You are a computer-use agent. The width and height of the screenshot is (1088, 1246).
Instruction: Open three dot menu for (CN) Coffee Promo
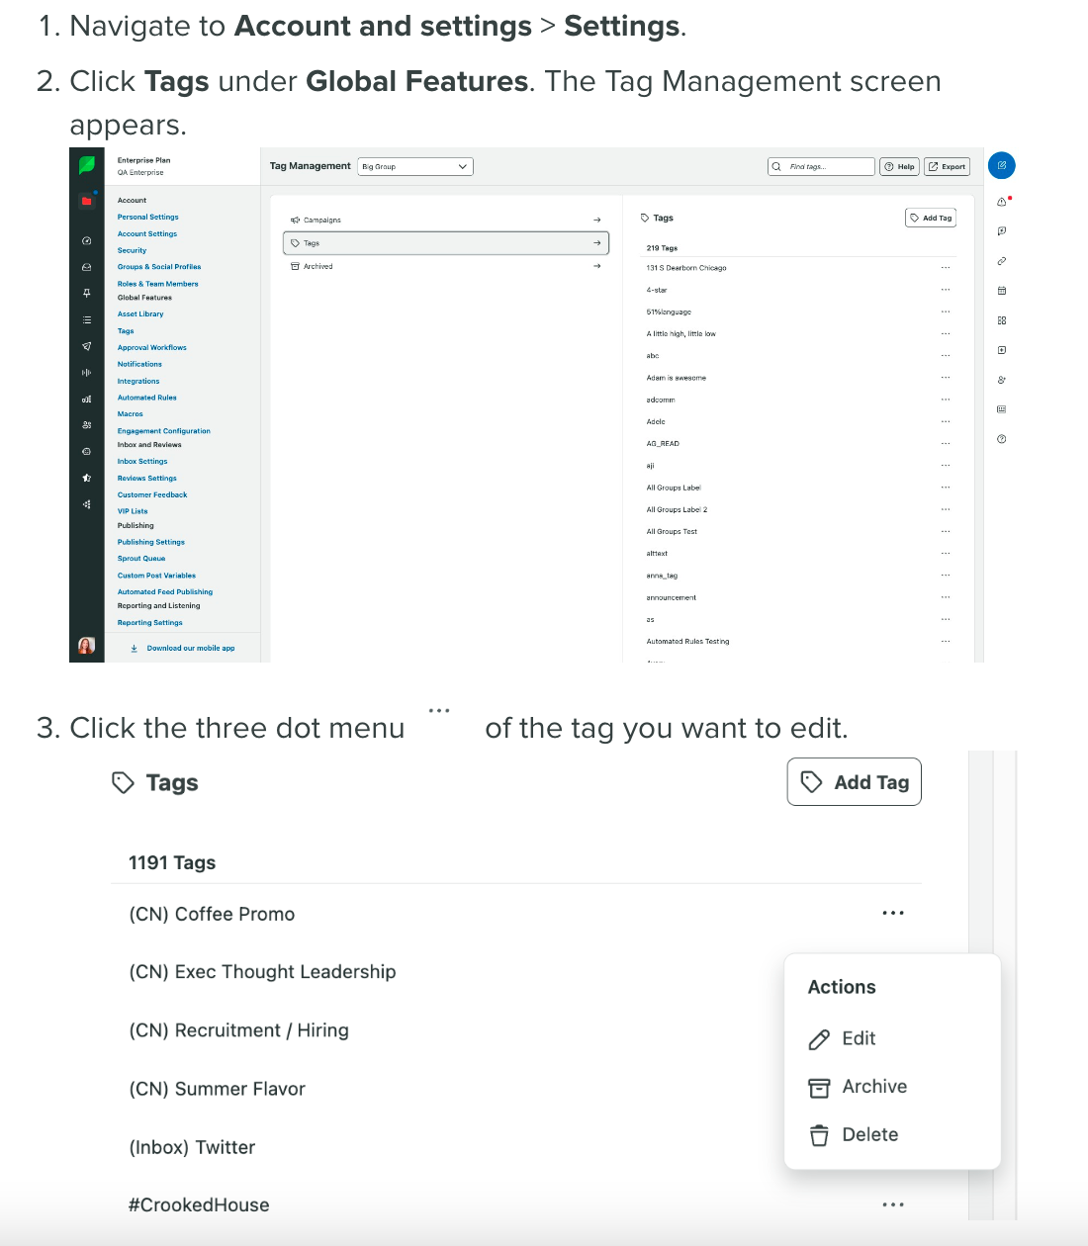tap(892, 914)
